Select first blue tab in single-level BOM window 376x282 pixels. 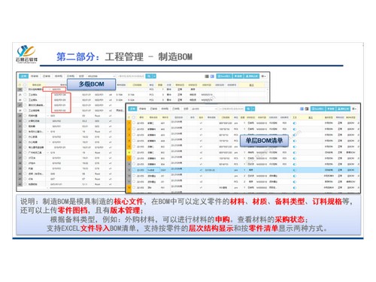132,109
